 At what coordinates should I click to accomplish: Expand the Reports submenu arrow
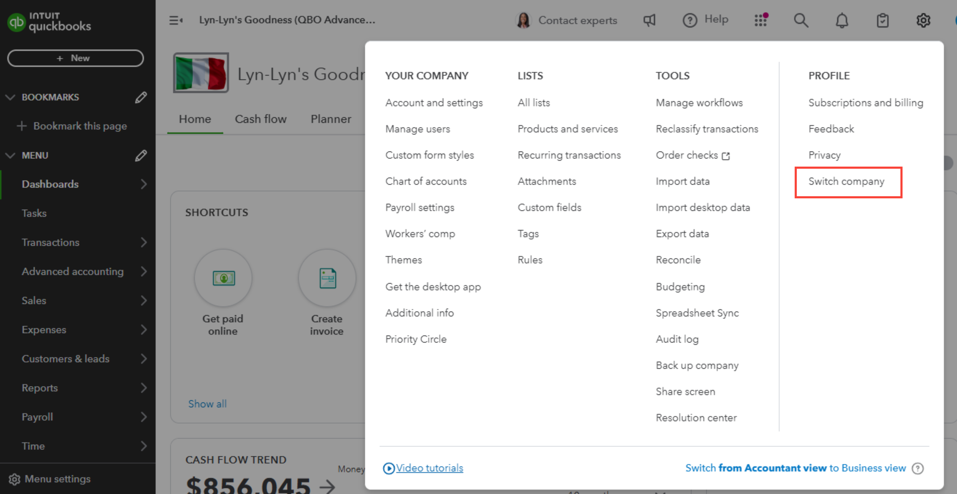(144, 388)
